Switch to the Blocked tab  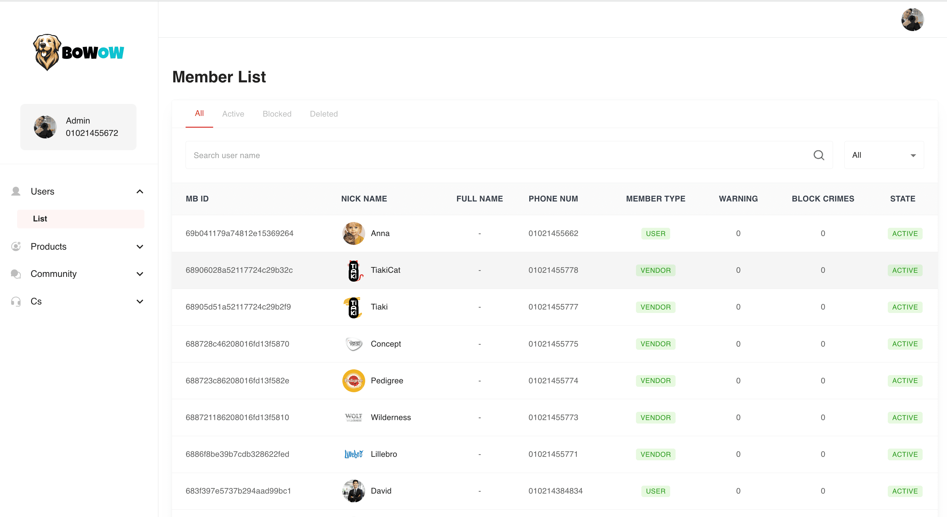pos(277,114)
